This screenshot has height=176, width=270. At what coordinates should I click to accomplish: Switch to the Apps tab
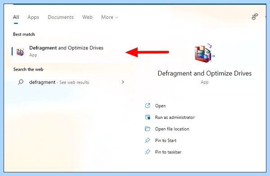[33, 17]
